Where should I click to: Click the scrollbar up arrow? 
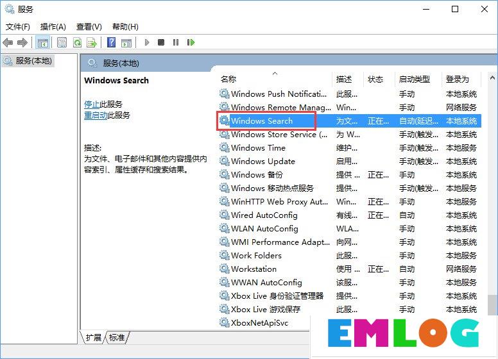tap(493, 78)
